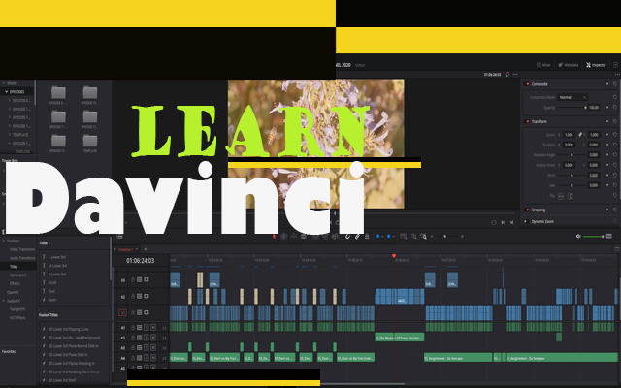This screenshot has width=621, height=388.
Task: Reset Composite settings via its reset icon
Action: pyautogui.click(x=615, y=84)
